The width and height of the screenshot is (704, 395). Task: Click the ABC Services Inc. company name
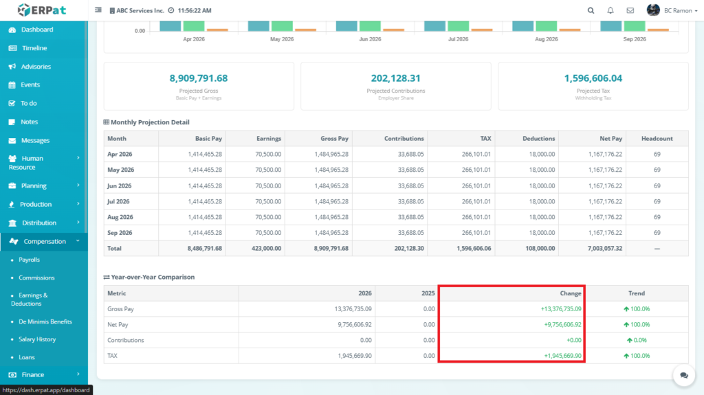point(140,11)
